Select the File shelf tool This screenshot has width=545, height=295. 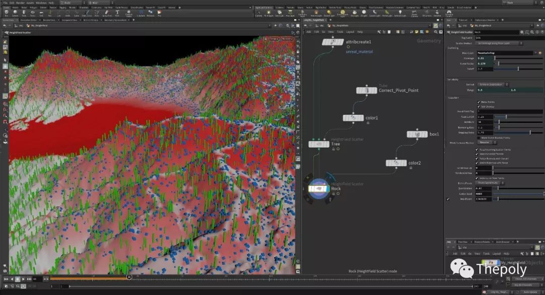[x=159, y=13]
